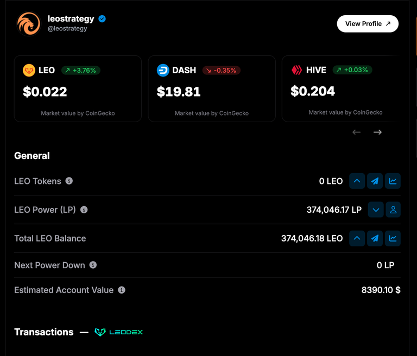Show previous price cards with left arrow

click(356, 132)
